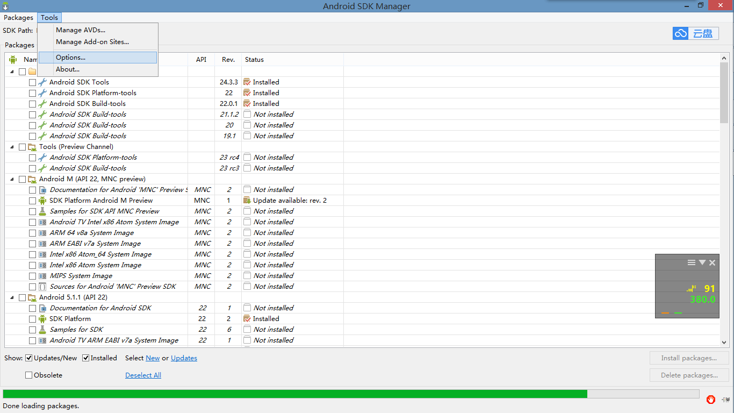This screenshot has height=413, width=734.
Task: Click the Android M folder icon
Action: [x=32, y=179]
